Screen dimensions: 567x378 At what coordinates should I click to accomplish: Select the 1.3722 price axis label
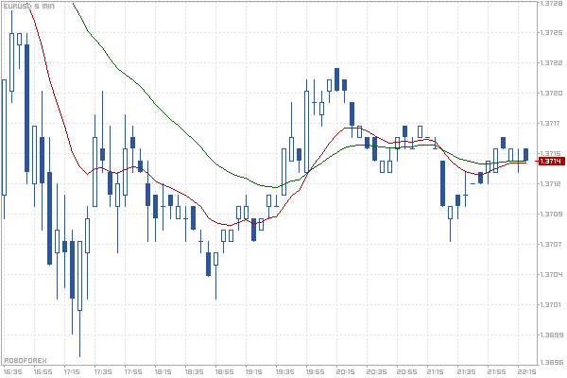552,63
